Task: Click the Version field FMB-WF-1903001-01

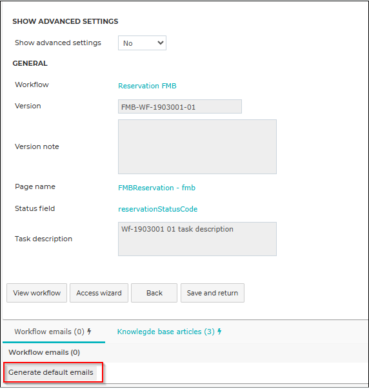Action: [x=179, y=106]
